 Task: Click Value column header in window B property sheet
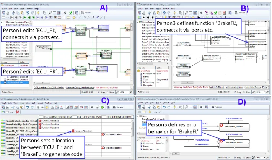point(163,68)
